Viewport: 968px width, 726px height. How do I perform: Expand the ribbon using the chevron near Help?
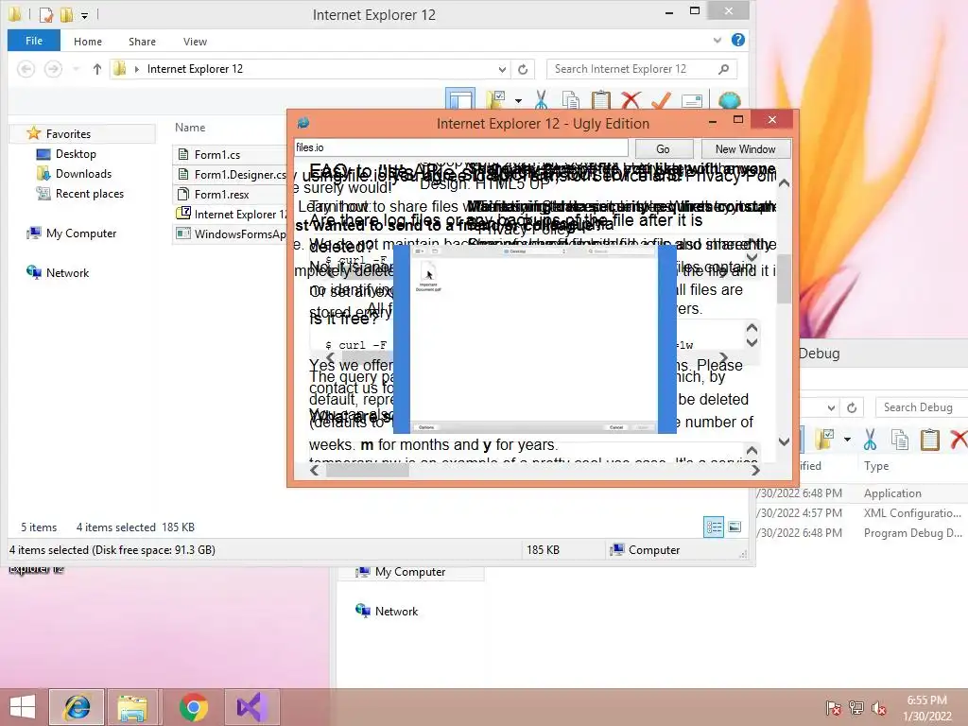tap(717, 41)
